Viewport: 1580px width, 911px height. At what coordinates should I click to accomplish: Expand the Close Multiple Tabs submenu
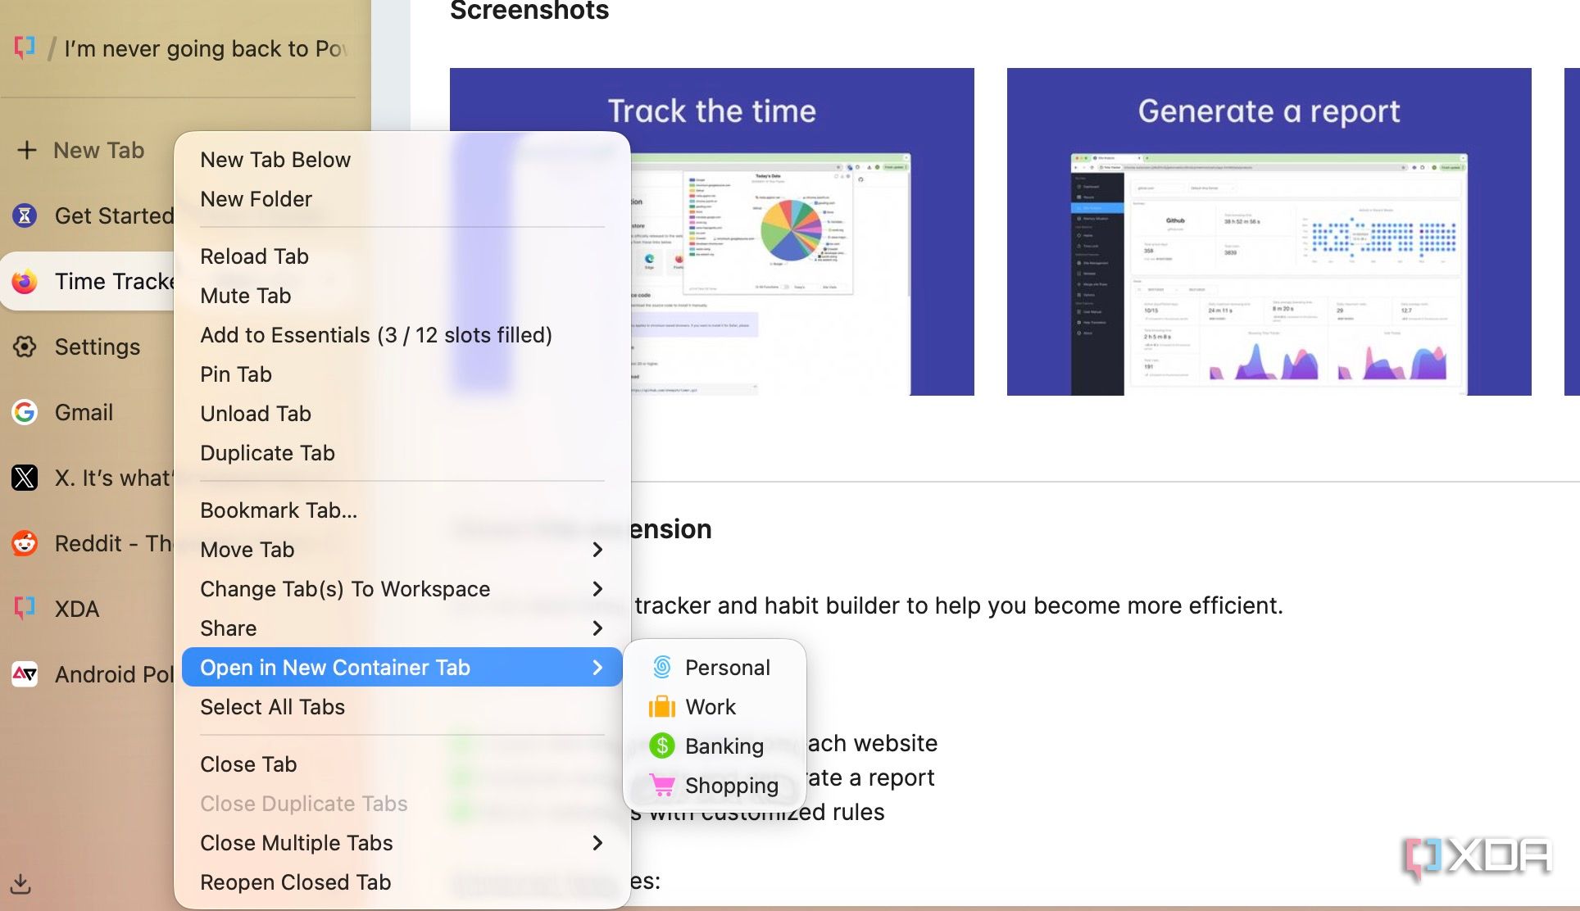[x=597, y=843]
